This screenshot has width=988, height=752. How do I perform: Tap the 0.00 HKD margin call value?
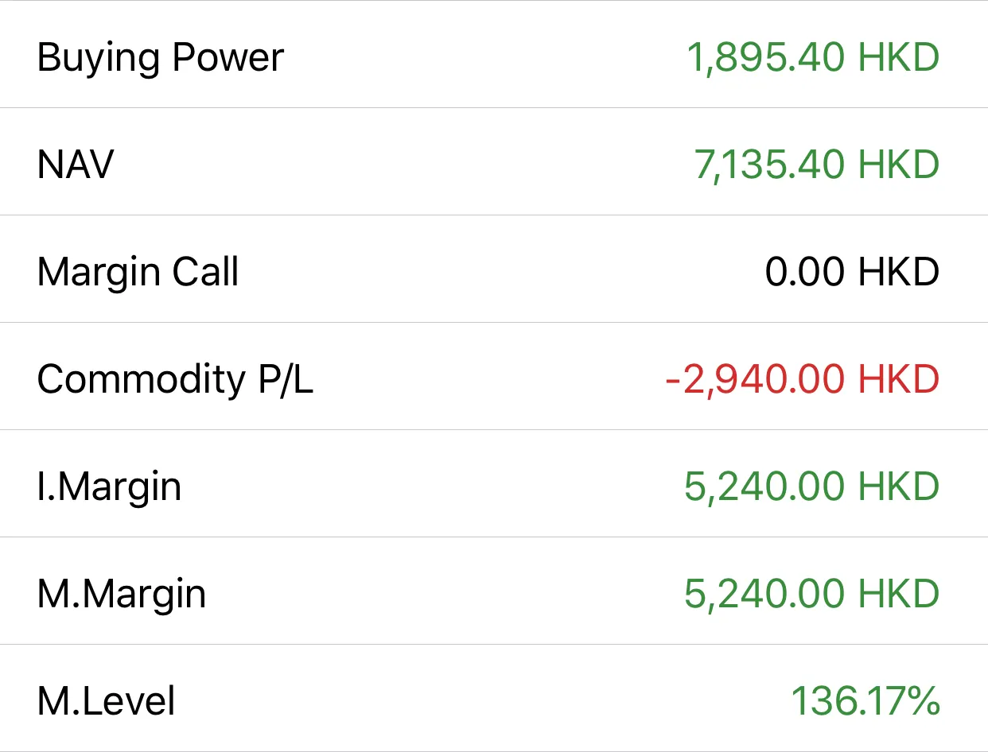(852, 273)
